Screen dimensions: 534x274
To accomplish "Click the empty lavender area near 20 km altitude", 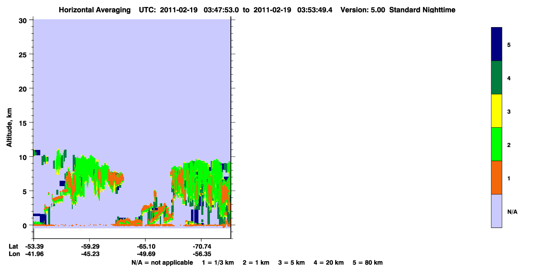I will pyautogui.click(x=132, y=89).
